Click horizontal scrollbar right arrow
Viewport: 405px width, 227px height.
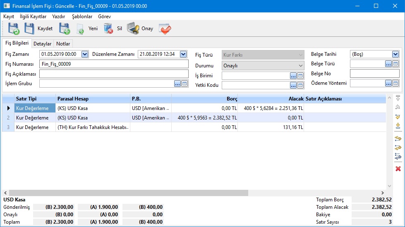pyautogui.click(x=383, y=193)
